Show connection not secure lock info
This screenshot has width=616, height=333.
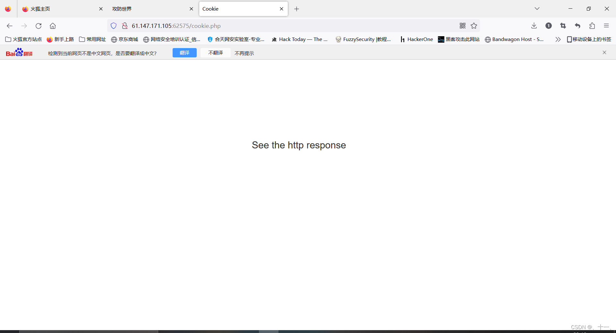click(x=125, y=26)
